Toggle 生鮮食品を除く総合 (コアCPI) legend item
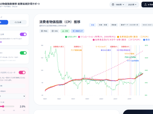 pyautogui.click(x=133, y=37)
